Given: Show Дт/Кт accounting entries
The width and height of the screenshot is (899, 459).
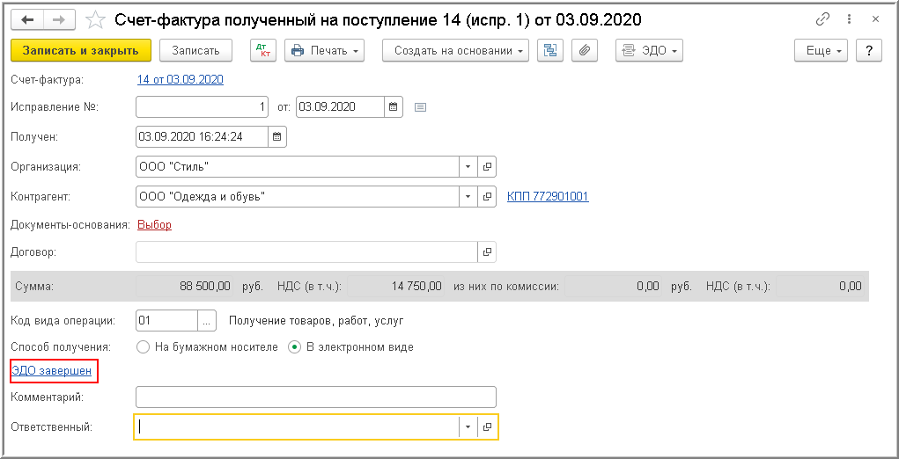Looking at the screenshot, I should click(263, 50).
